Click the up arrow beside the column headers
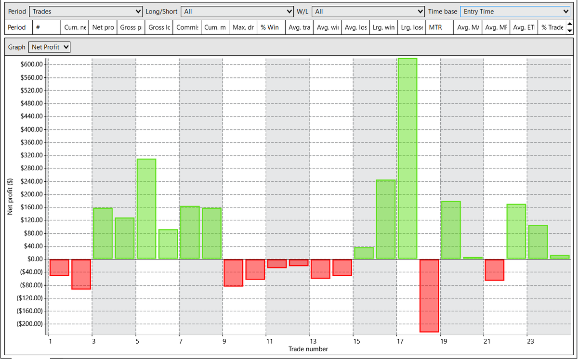Viewport: 578px width, 359px height. coord(570,24)
